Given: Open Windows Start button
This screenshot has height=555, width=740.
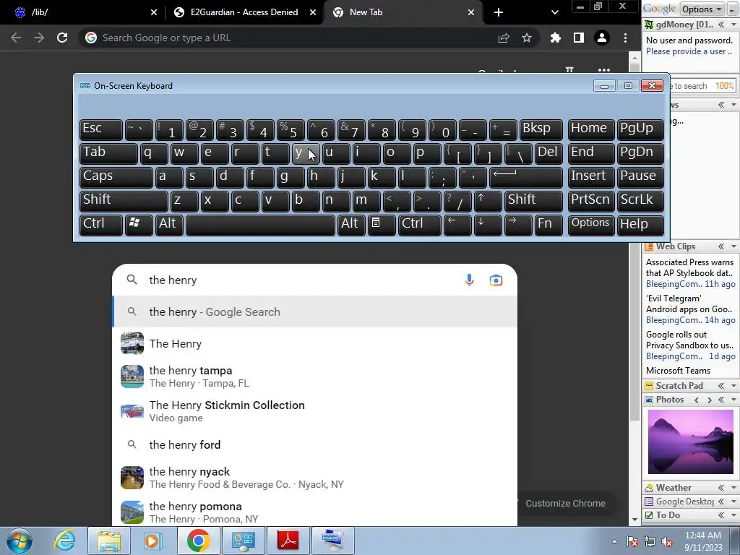Looking at the screenshot, I should click(x=19, y=541).
